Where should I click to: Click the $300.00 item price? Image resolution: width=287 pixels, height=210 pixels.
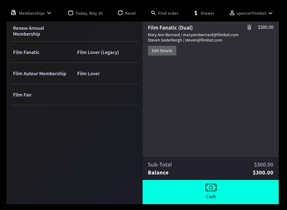click(265, 27)
